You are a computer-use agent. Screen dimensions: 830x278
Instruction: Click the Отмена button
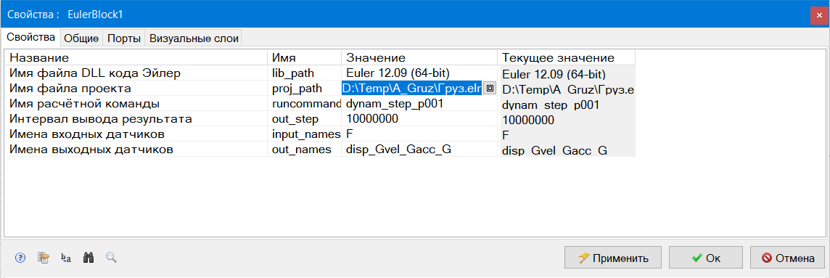[x=788, y=258]
